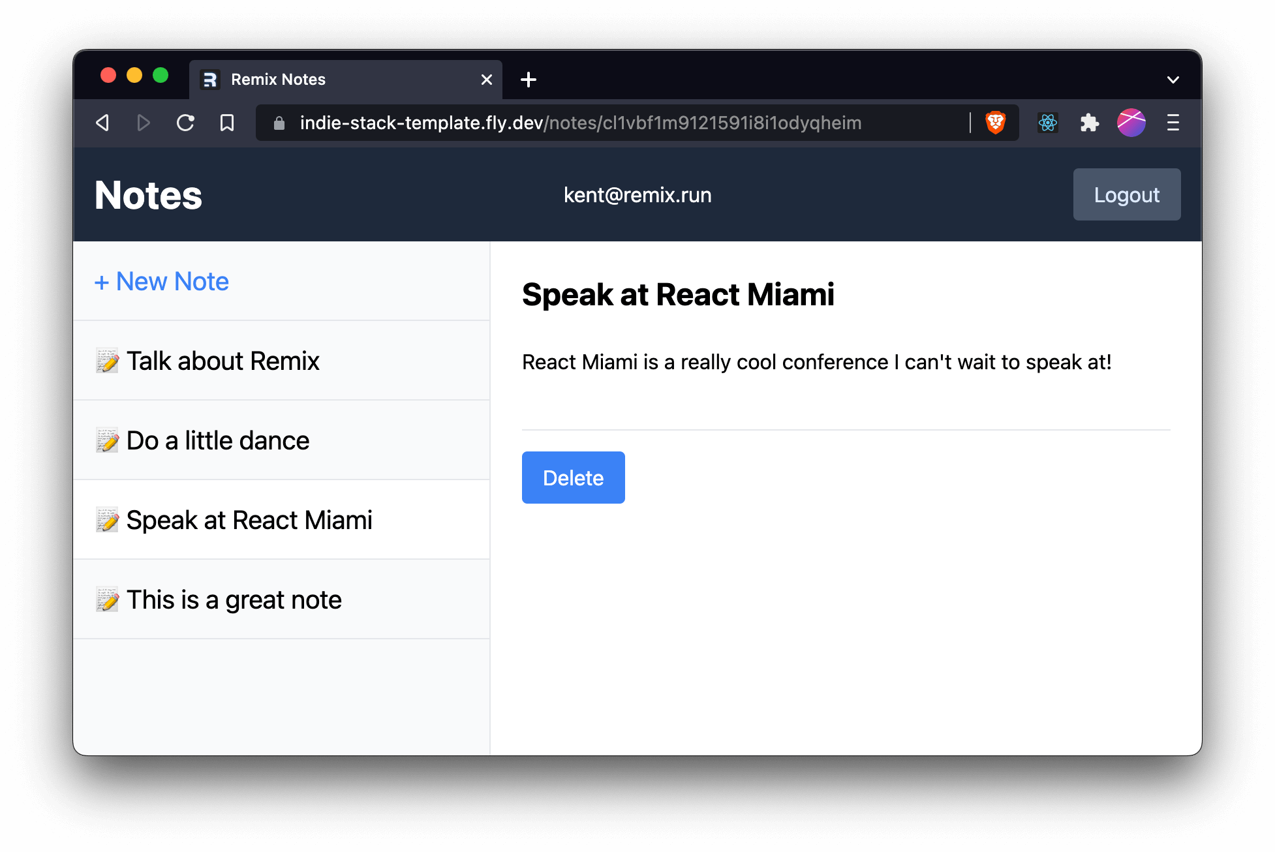Click the browser back arrow

click(102, 123)
